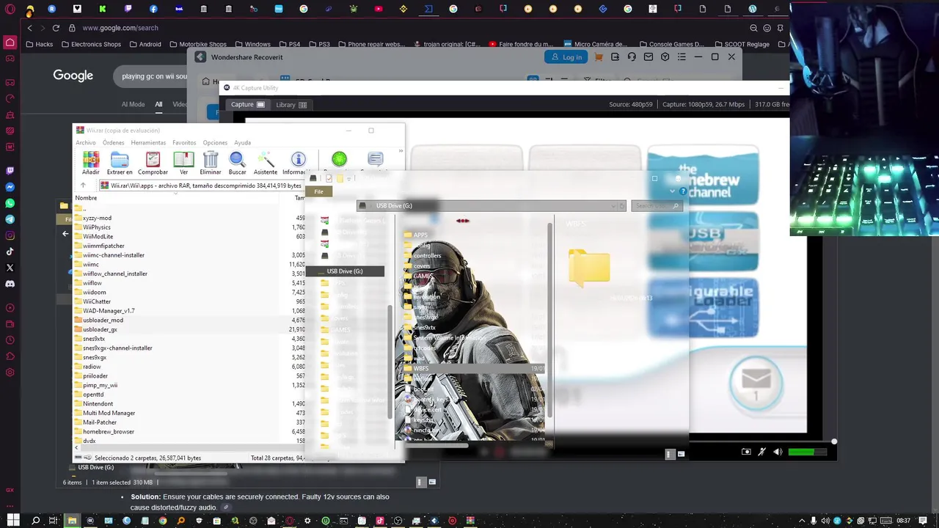Open the Explorer address bar history dropdown
This screenshot has width=939, height=528.
(613, 206)
